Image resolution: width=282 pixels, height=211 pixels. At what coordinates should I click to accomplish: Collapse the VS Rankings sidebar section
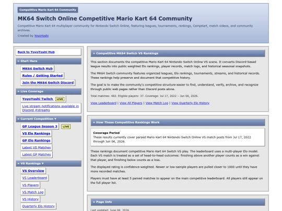pos(49,164)
